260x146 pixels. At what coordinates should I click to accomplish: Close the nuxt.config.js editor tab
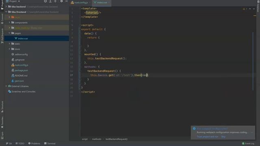90,2
